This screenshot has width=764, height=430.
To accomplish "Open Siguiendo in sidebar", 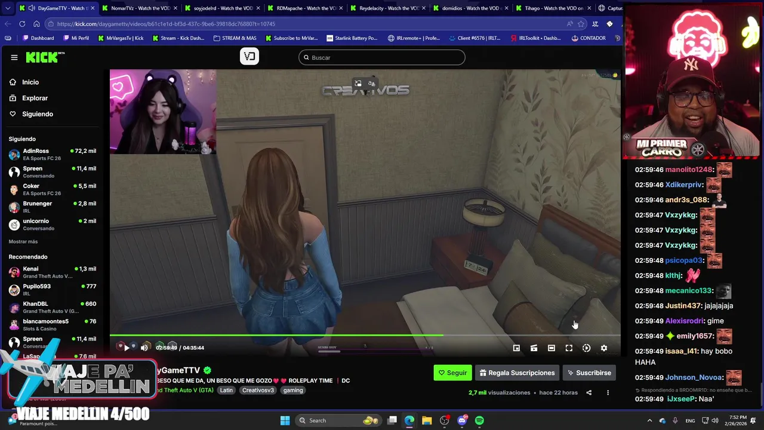I will 37,114.
